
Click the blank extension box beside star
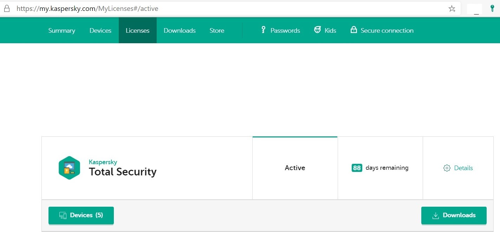(474, 9)
